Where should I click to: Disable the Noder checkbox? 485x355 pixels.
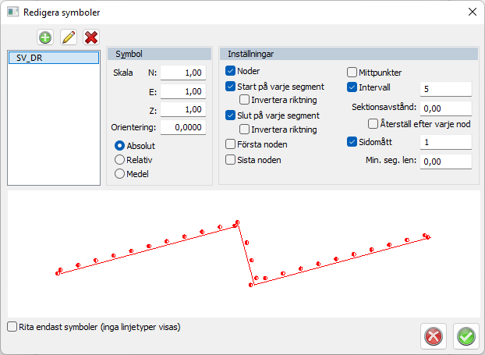[x=230, y=72]
